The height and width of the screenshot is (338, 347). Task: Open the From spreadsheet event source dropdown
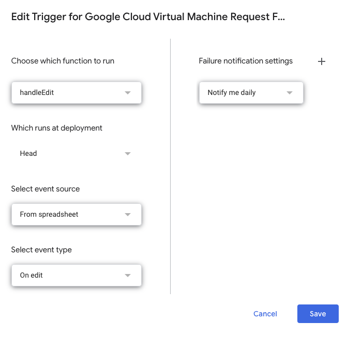click(77, 214)
